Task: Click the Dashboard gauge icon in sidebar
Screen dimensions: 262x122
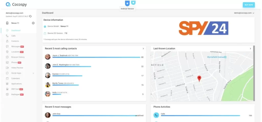Action: 7,31
